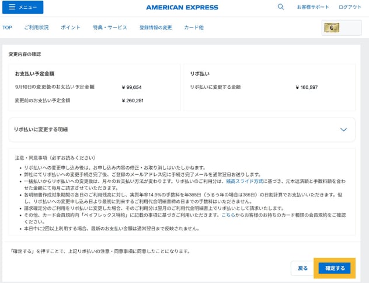This screenshot has height=283, width=369.
Task: Open the ご利用状況 menu
Action: 36,27
